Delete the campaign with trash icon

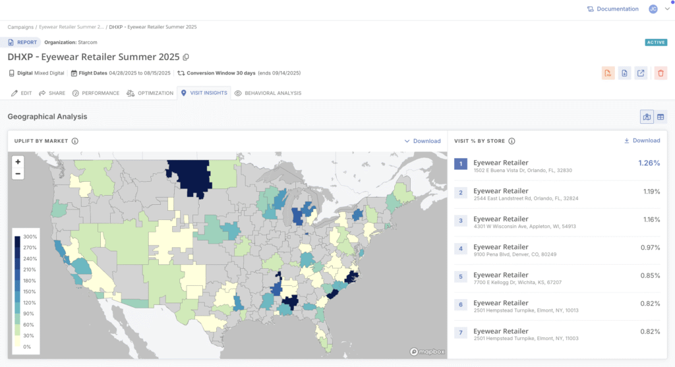[x=660, y=73]
